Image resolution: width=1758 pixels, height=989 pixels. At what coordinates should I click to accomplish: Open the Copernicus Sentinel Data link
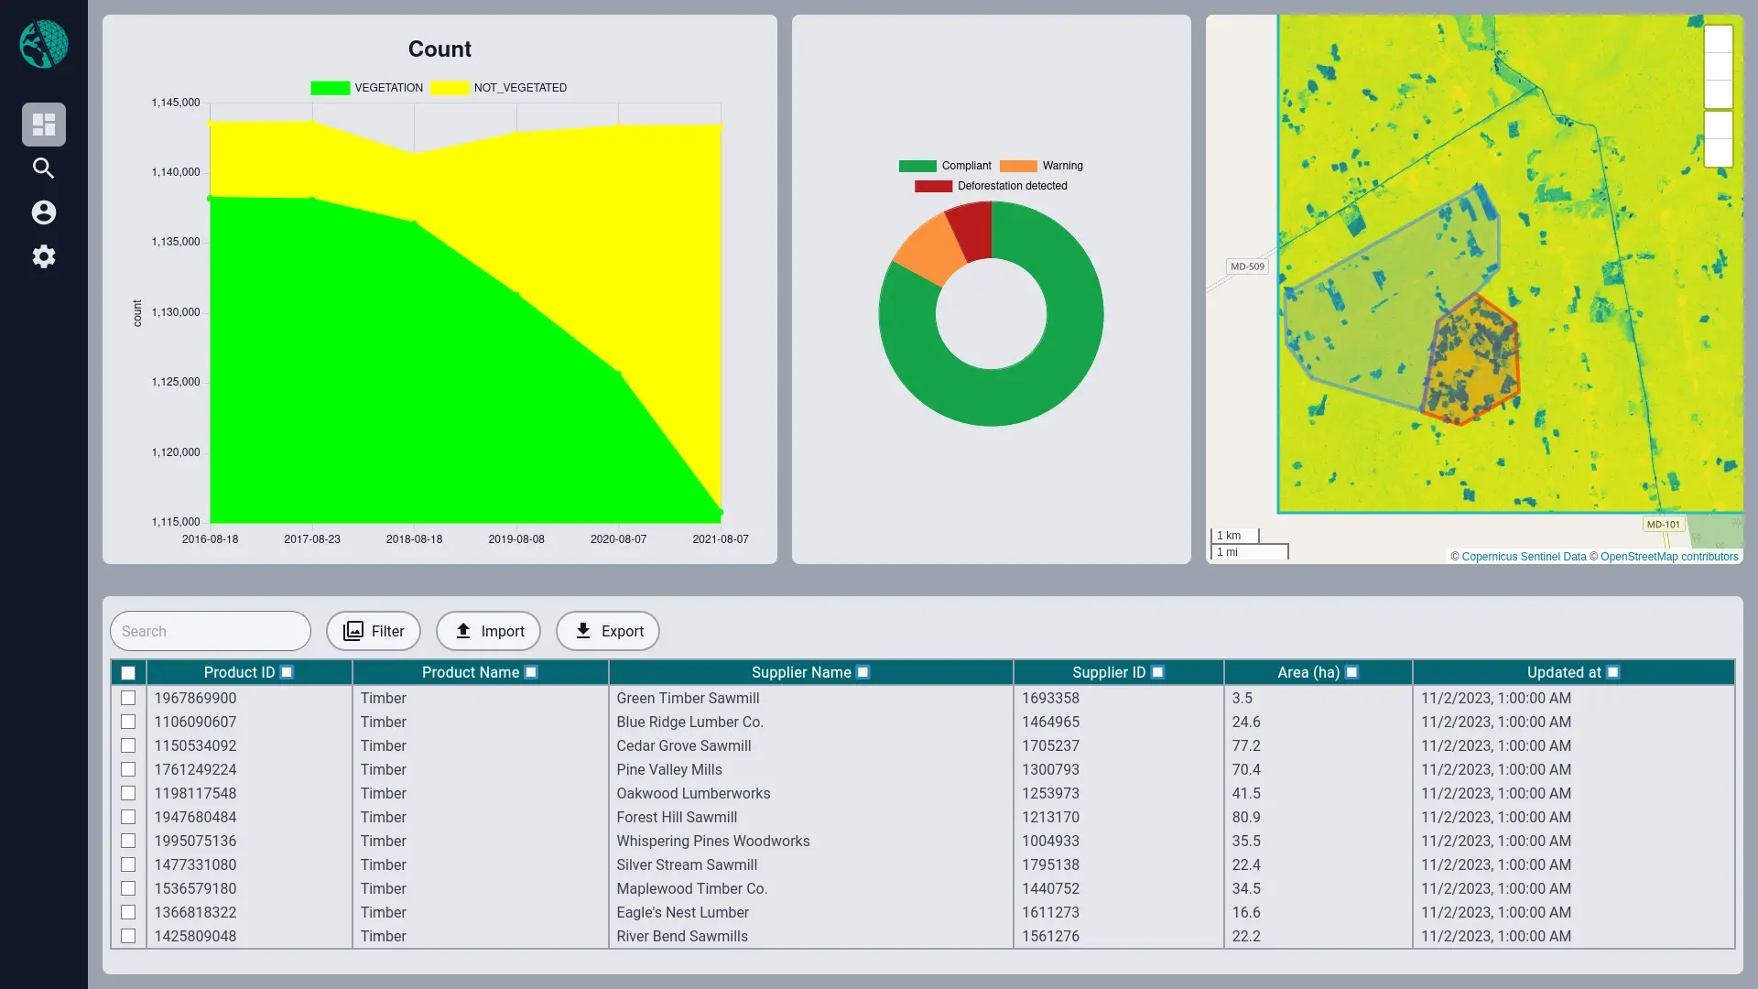[1524, 557]
